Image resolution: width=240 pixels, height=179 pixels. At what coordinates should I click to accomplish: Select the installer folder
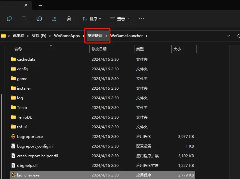pyautogui.click(x=102, y=88)
